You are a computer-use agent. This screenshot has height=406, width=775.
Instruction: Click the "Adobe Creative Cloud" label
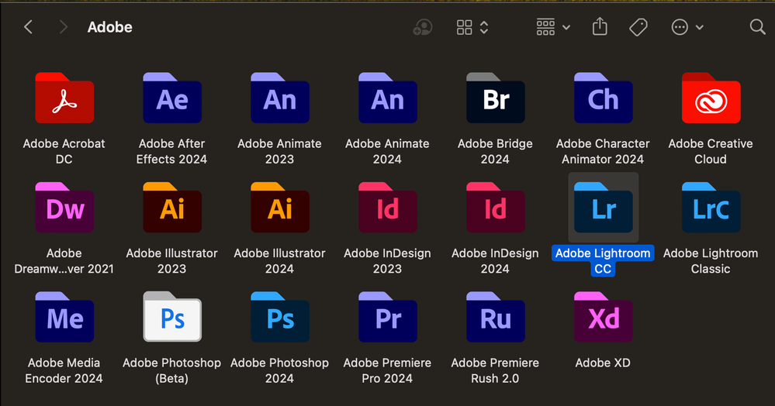(x=711, y=151)
